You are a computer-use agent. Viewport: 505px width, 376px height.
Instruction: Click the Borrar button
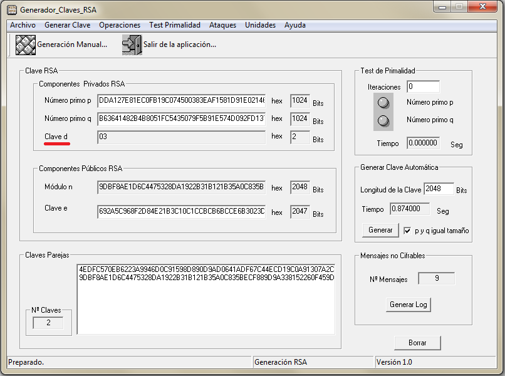click(417, 343)
